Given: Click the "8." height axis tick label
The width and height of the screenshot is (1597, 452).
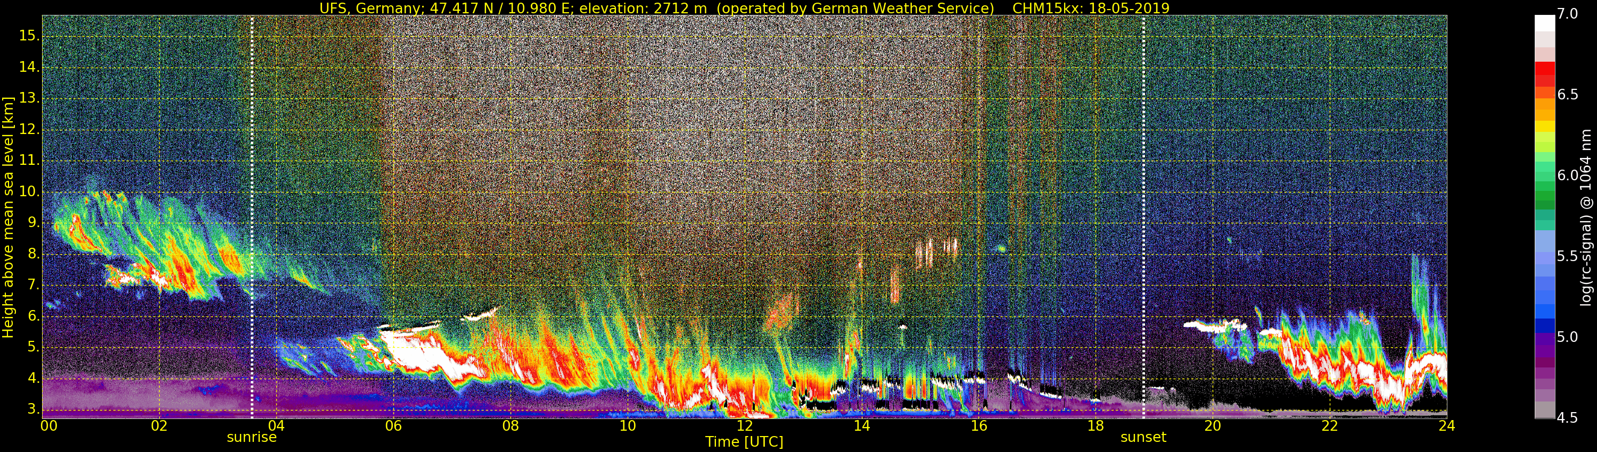Looking at the screenshot, I should tap(33, 254).
